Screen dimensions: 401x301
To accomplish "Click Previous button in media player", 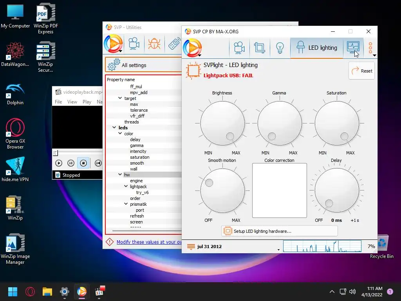I will [x=98, y=163].
